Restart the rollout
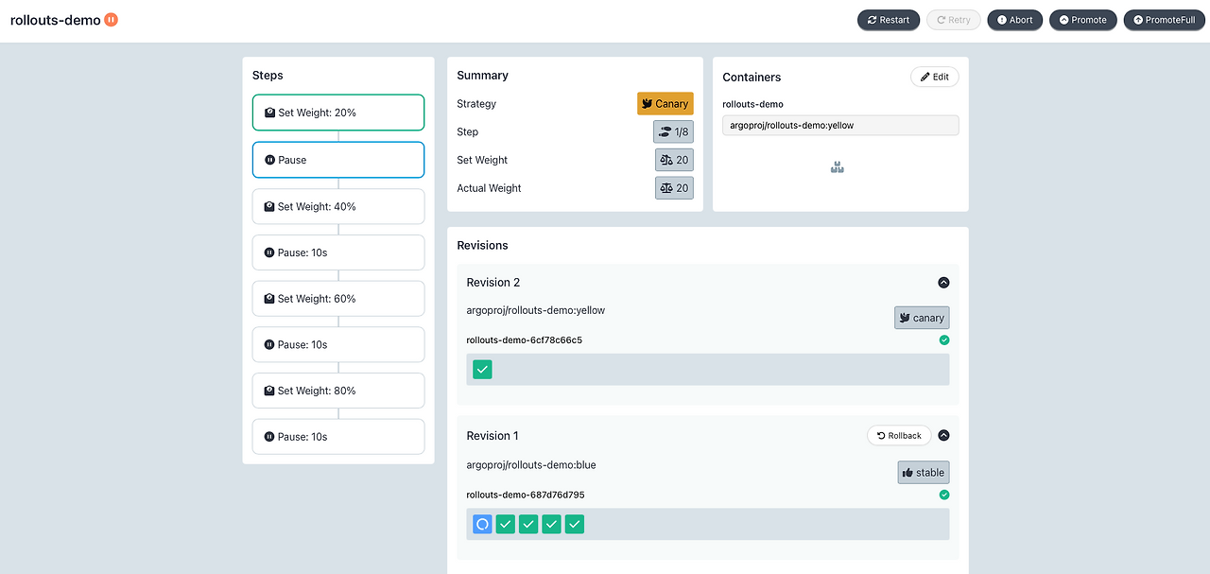The height and width of the screenshot is (574, 1210). [x=889, y=20]
